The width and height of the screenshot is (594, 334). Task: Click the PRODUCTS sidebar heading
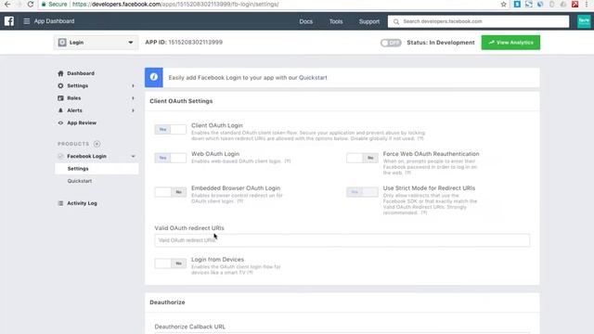pyautogui.click(x=73, y=144)
